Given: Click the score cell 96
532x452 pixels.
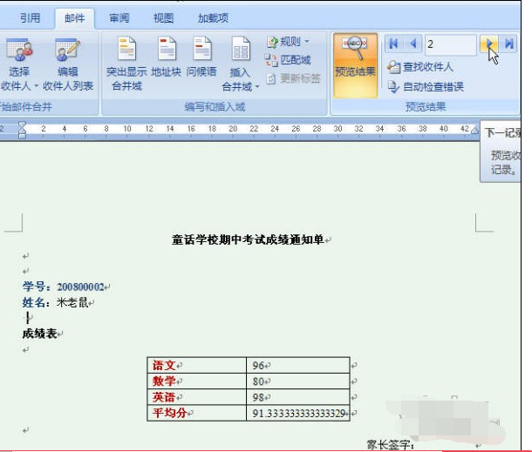Looking at the screenshot, I should [x=298, y=365].
